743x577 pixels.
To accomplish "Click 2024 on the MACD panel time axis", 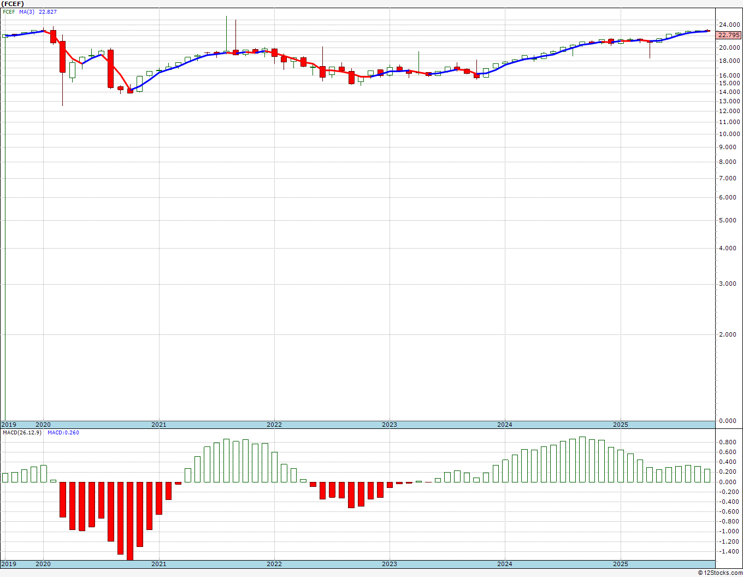I will coord(505,564).
